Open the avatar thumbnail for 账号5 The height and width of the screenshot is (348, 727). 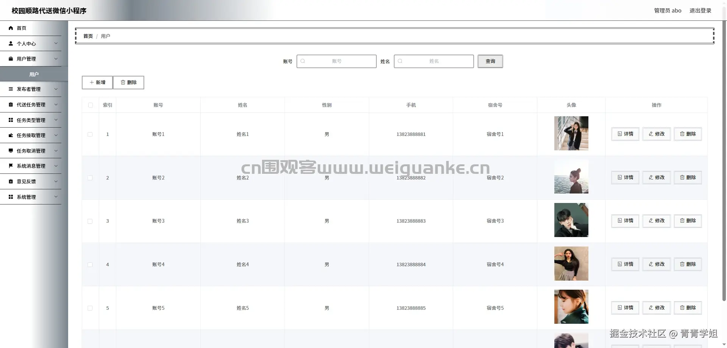coord(571,307)
